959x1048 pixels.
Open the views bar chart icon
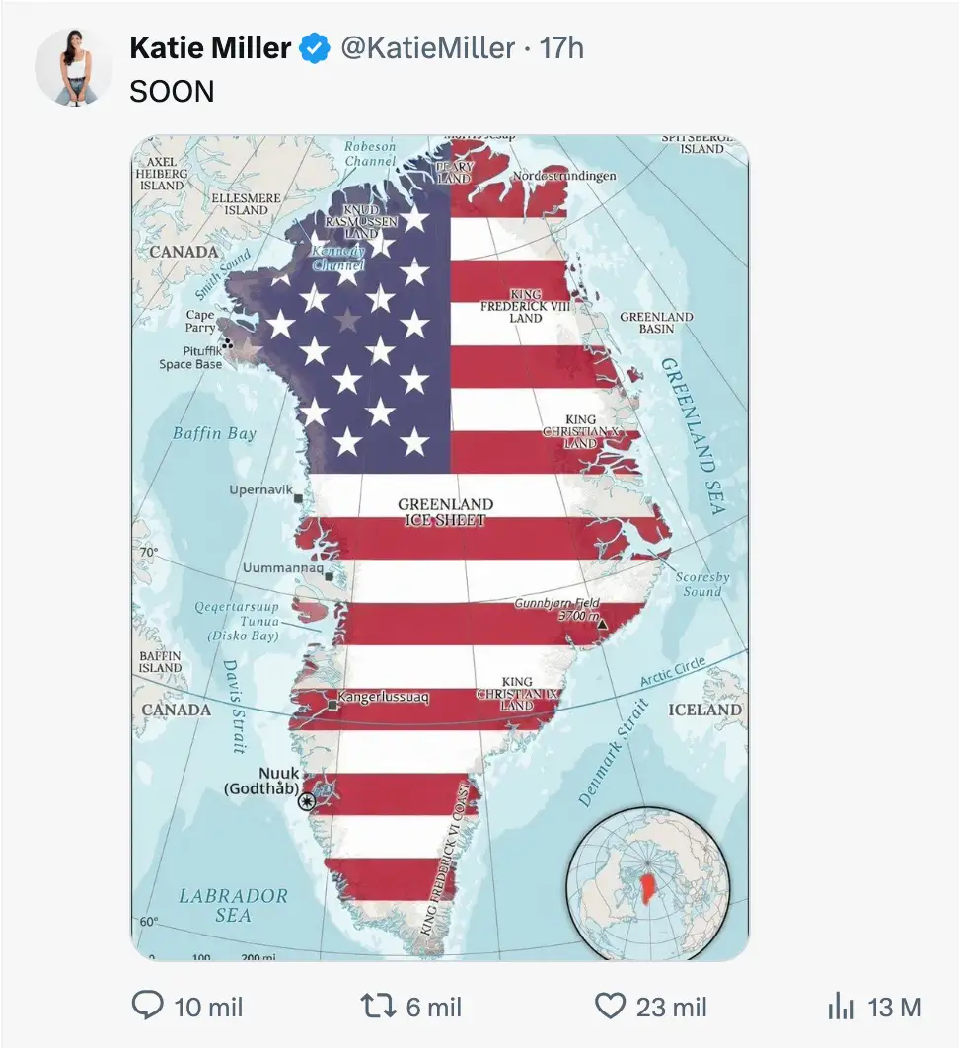[841, 1007]
